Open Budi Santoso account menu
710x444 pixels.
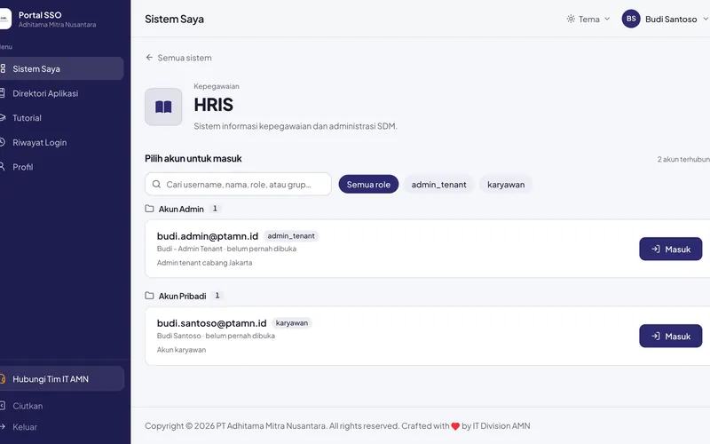[x=665, y=19]
